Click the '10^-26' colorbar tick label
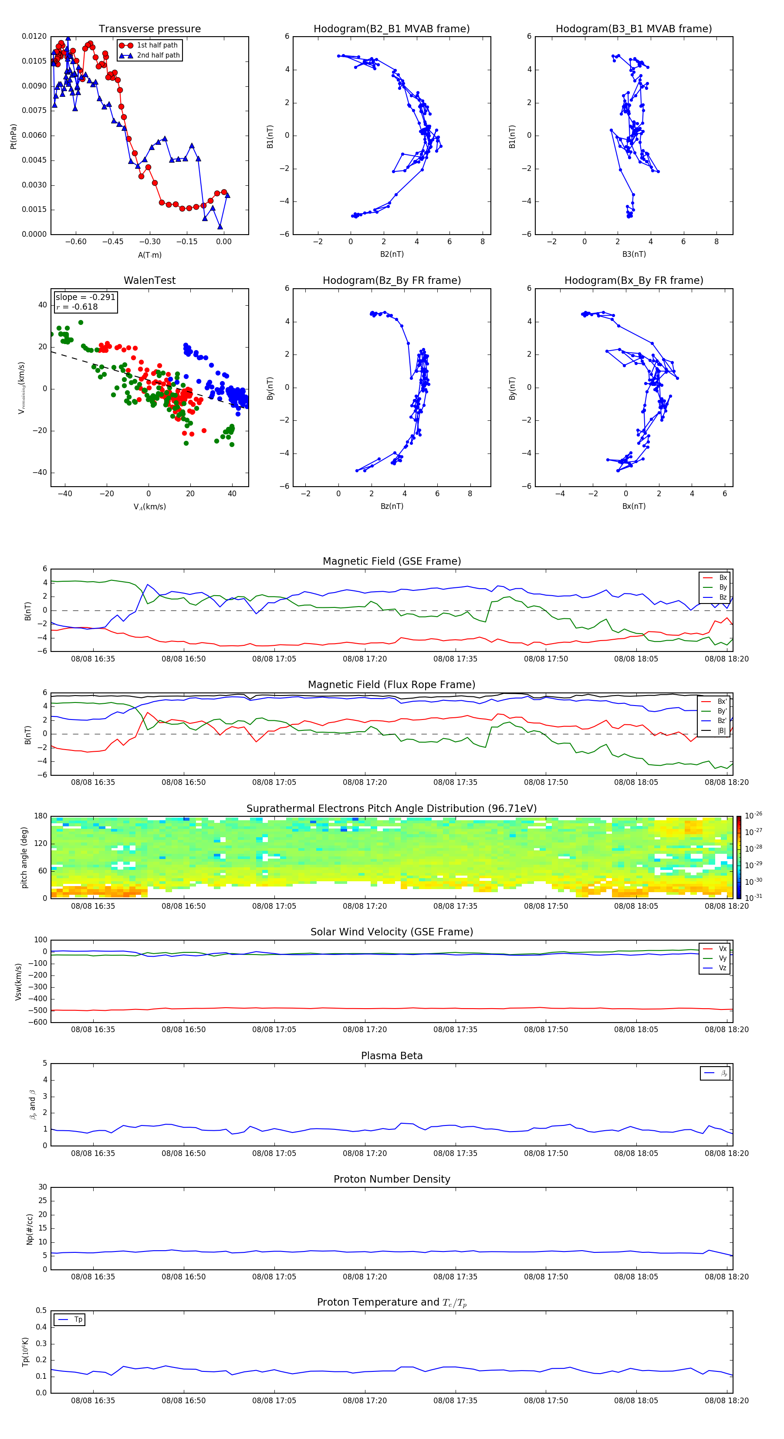This screenshot has height=1439, width=784. [754, 815]
